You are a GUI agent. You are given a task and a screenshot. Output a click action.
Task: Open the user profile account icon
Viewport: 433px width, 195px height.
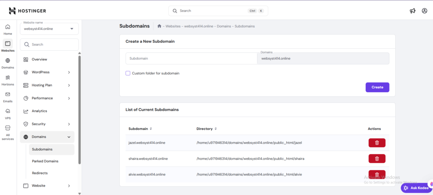point(424,11)
